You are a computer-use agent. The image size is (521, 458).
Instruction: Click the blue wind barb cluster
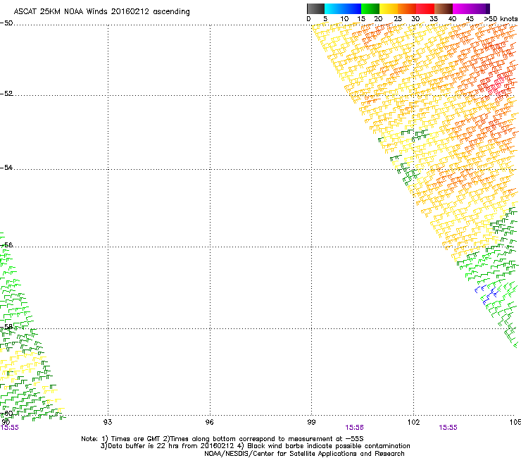pos(487,293)
